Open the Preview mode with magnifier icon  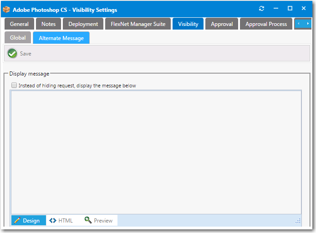[x=98, y=221]
